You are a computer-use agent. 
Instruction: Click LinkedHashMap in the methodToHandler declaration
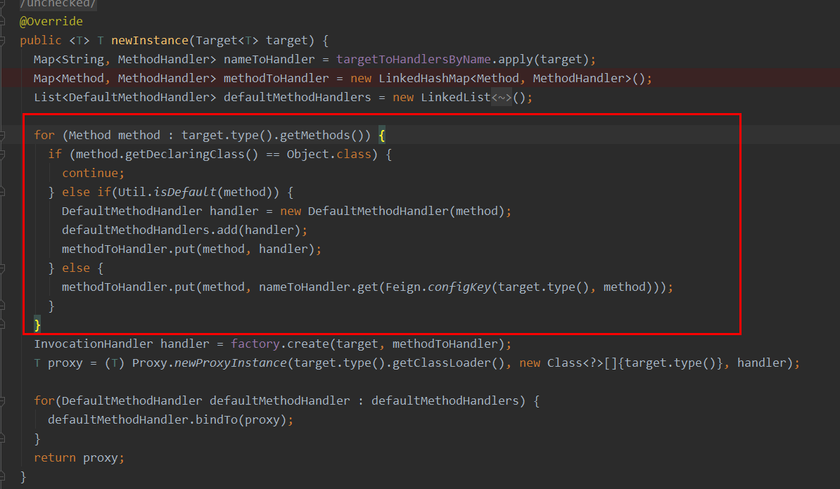pyautogui.click(x=424, y=79)
